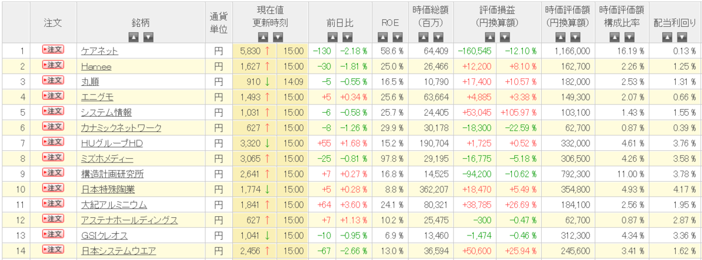702x260 pixels.
Task: Click 注文 button in the ミズホメディー row
Action: (53, 157)
